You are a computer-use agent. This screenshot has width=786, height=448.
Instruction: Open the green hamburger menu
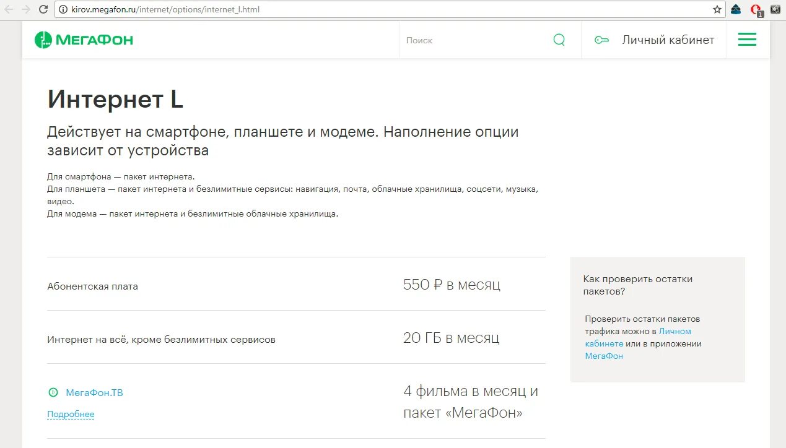(x=747, y=40)
